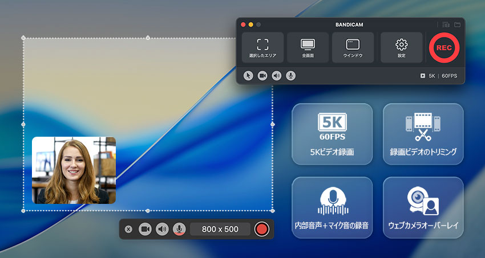
Task: Toggle webcam icon in Bandicam main panel
Action: pos(262,76)
